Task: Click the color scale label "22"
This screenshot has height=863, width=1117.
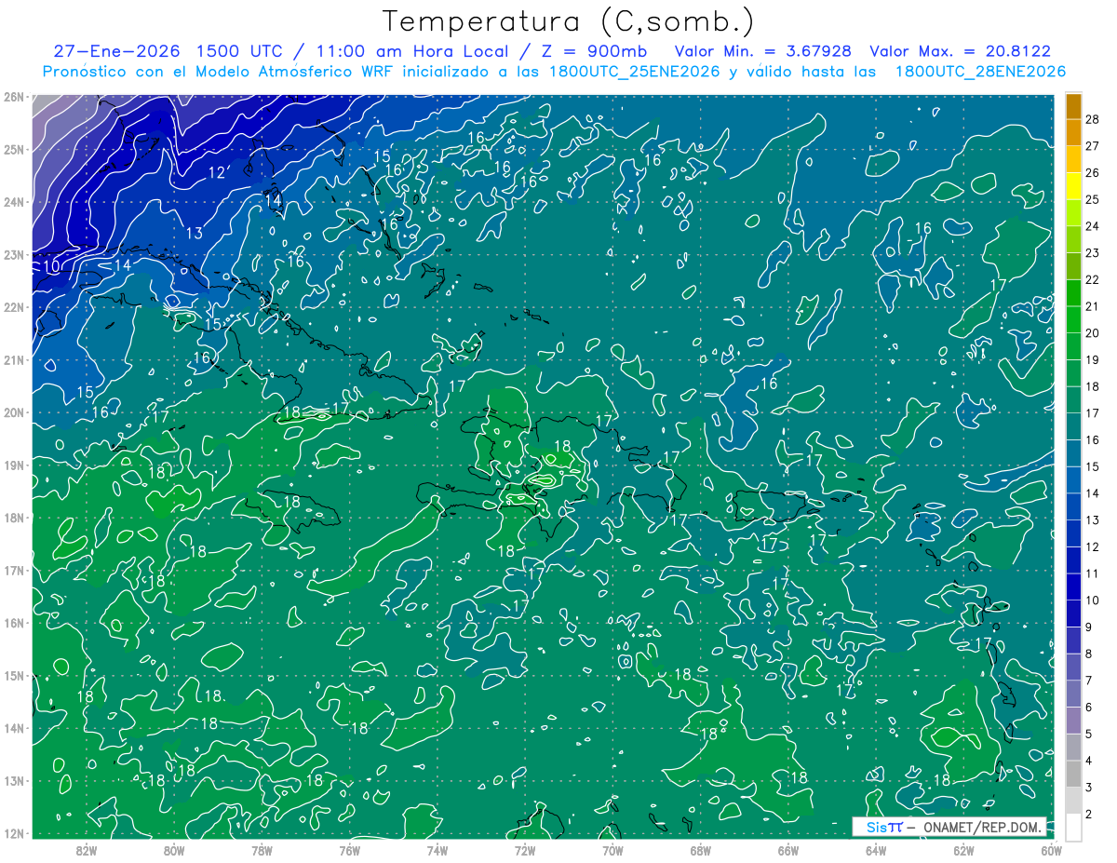Action: point(1093,279)
